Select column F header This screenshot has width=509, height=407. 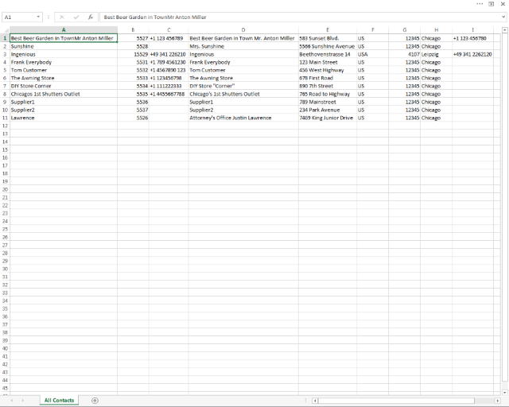tap(373, 30)
